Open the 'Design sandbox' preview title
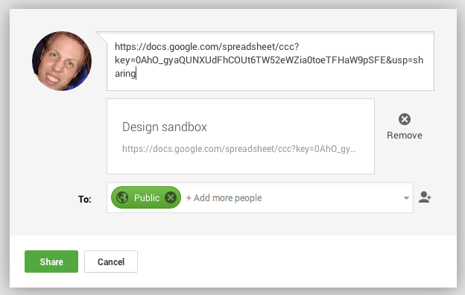 click(x=165, y=127)
